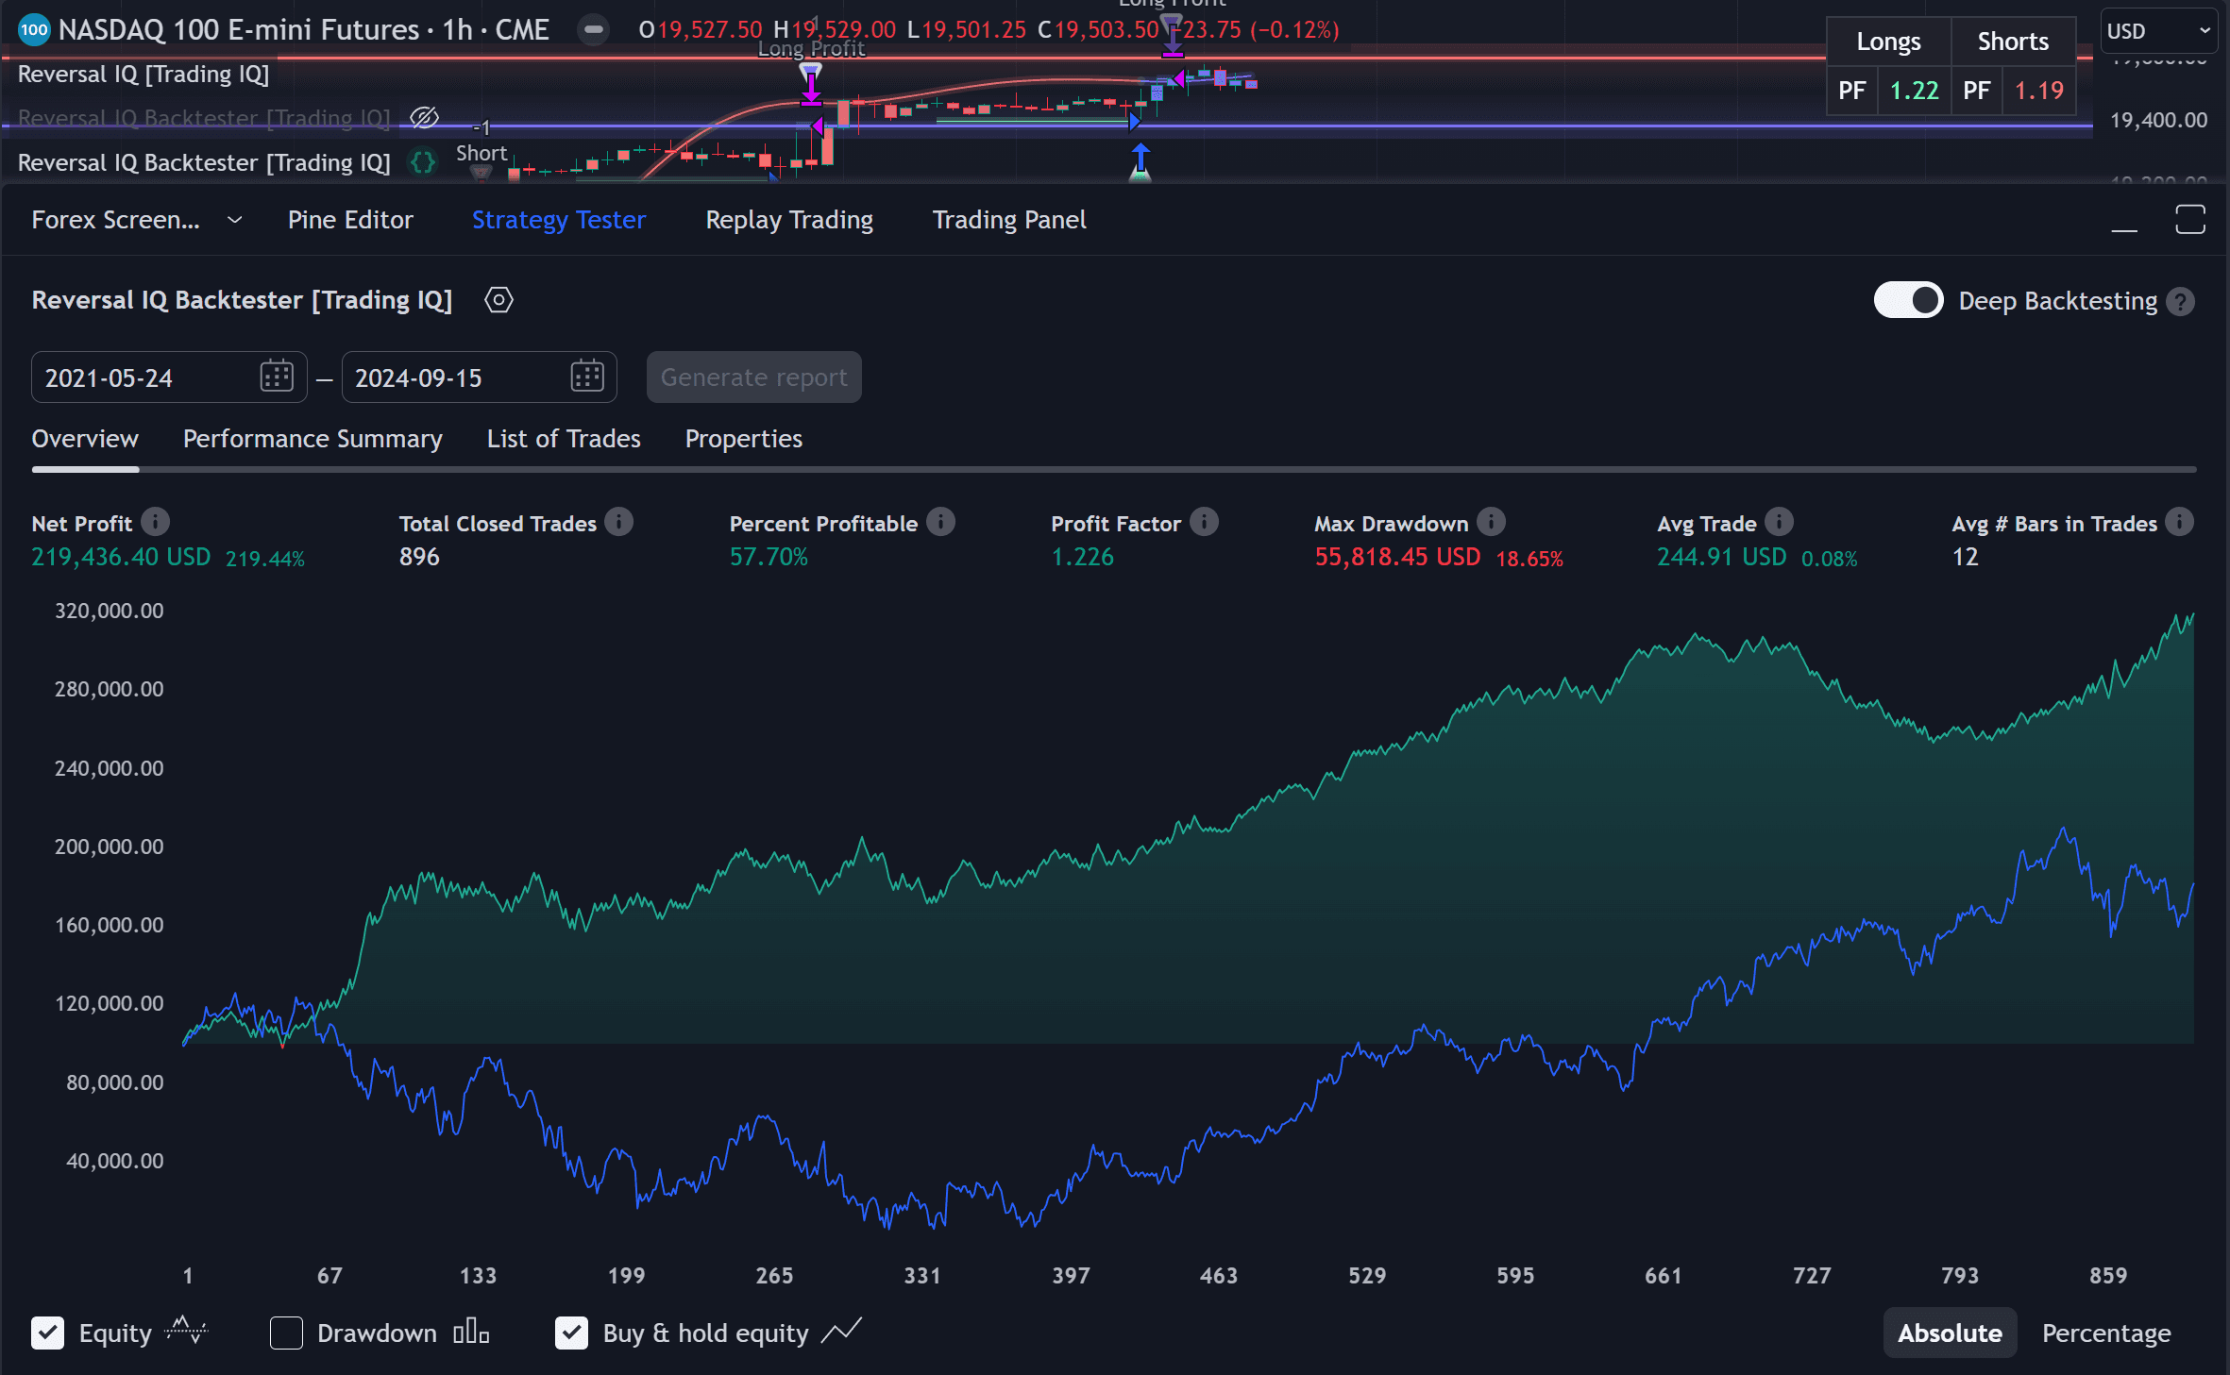Toggle Deep Backtesting switch
This screenshot has height=1375, width=2230.
(1908, 301)
